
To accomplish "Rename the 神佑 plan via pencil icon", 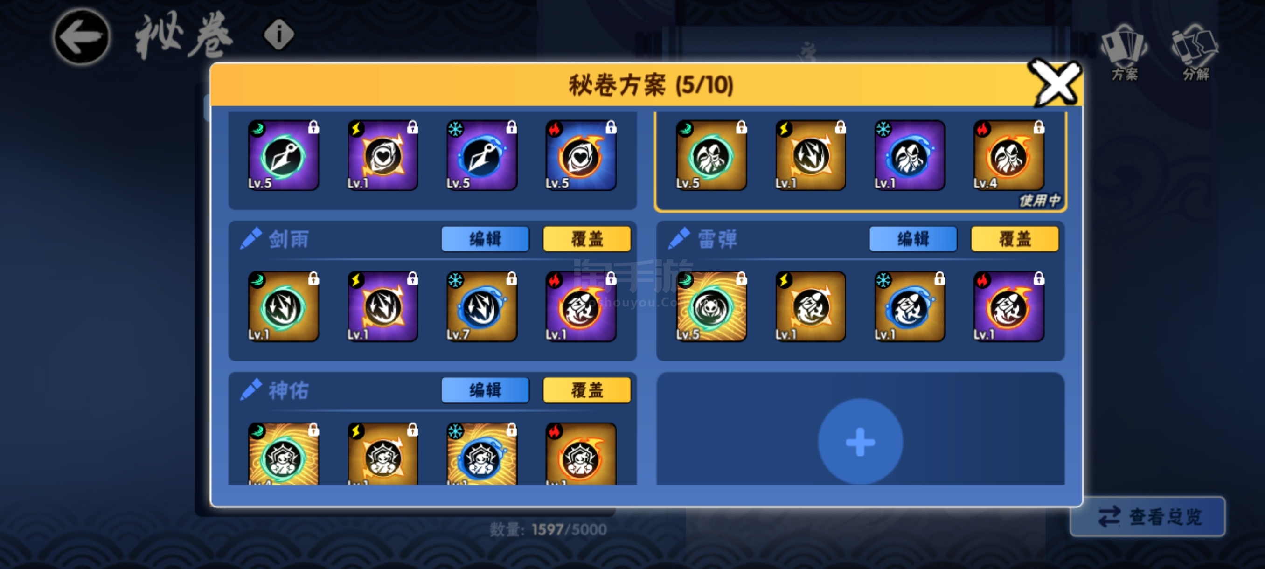I will point(250,390).
